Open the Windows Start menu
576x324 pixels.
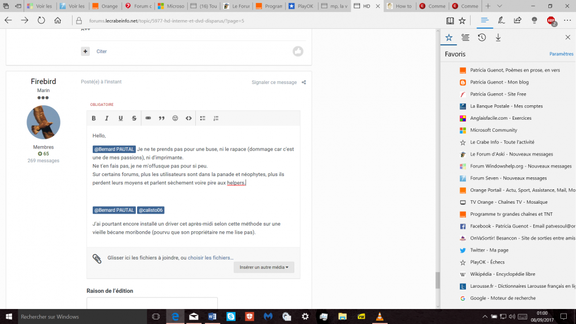click(x=9, y=317)
